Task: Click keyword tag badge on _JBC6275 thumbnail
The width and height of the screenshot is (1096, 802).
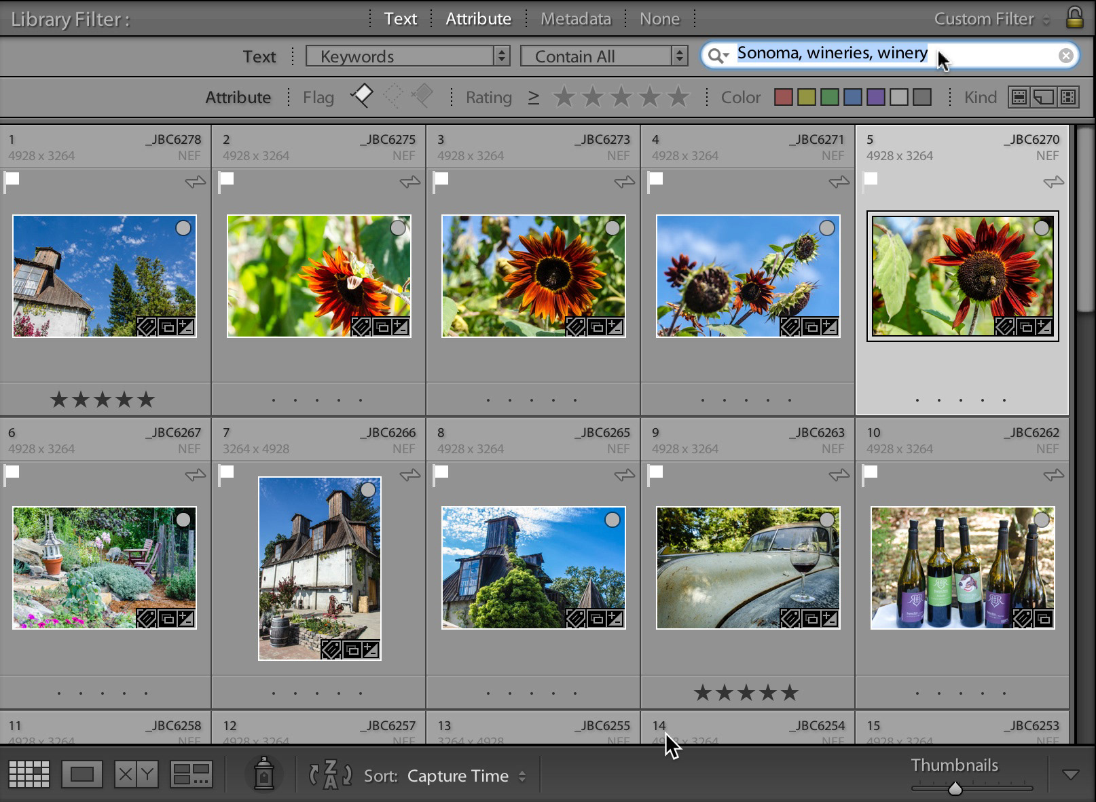Action: (361, 327)
